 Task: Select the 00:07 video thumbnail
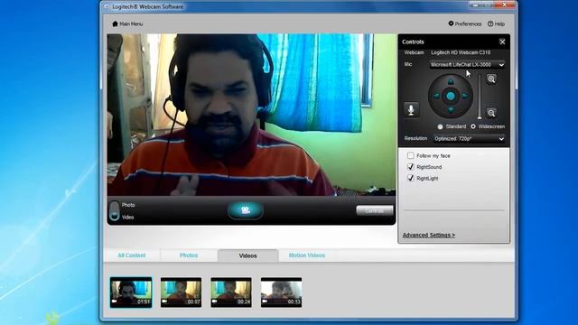(x=181, y=292)
